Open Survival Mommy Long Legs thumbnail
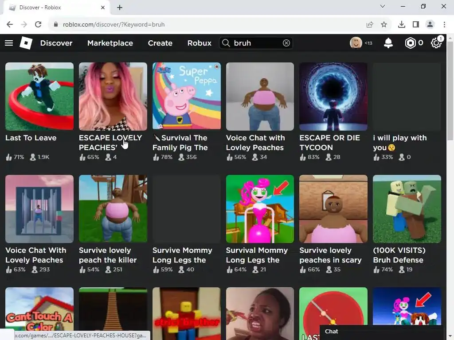The height and width of the screenshot is (340, 454). [x=260, y=209]
